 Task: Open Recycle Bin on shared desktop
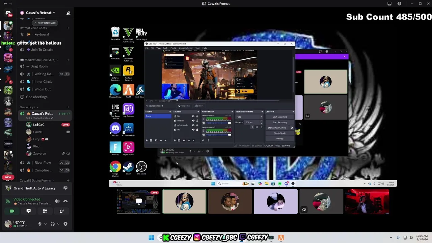coord(115,34)
